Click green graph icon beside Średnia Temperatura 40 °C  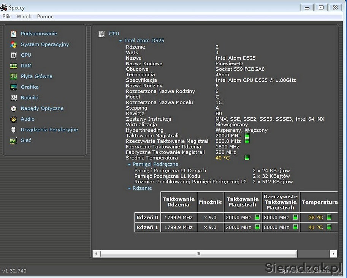(x=247, y=157)
